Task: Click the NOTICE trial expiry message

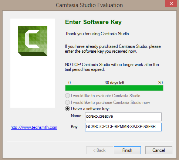Action: (x=112, y=67)
